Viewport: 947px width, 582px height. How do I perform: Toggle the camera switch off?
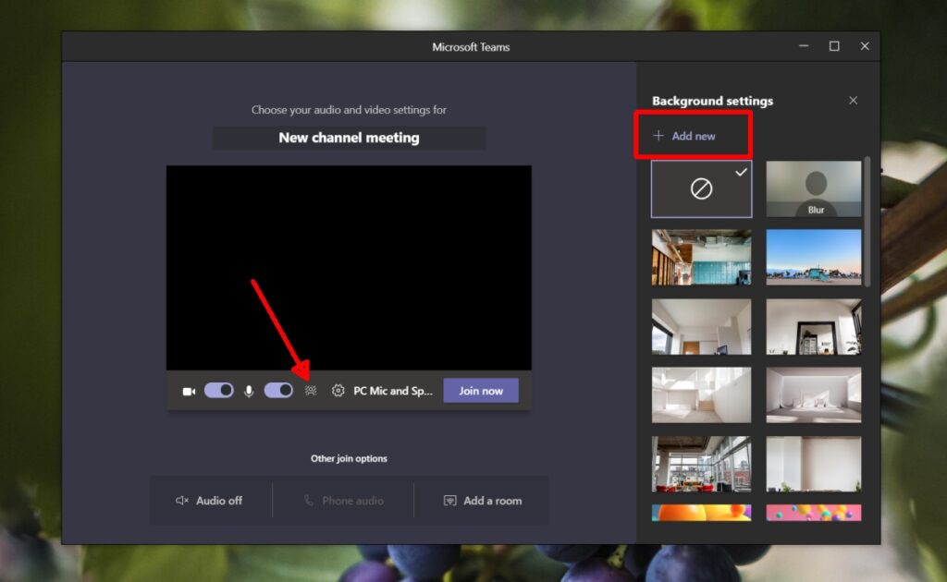[219, 390]
